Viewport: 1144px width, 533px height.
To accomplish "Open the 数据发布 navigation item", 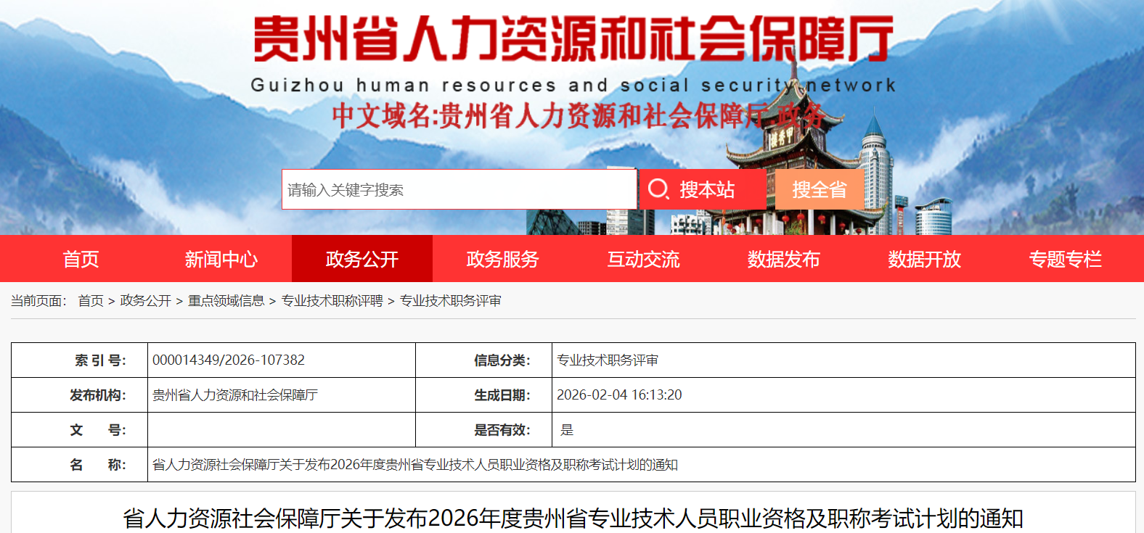I will (x=783, y=259).
